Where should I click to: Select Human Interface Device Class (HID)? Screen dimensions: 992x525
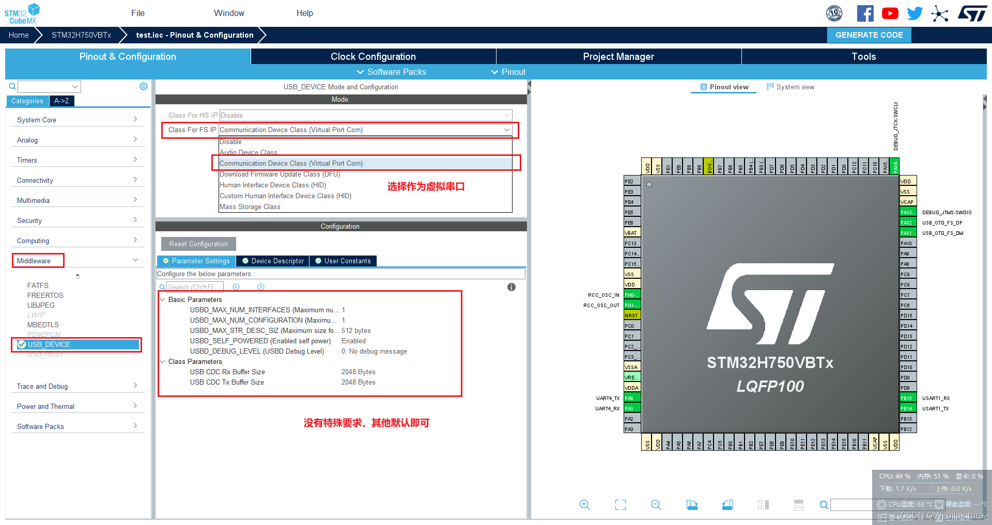[365, 185]
